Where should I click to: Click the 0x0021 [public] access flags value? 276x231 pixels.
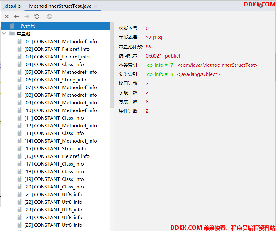point(163,56)
